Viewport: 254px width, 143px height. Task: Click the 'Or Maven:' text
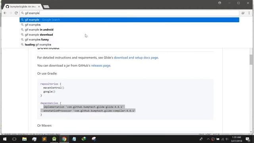(x=44, y=126)
